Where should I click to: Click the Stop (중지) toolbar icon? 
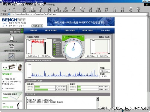point(24,10)
